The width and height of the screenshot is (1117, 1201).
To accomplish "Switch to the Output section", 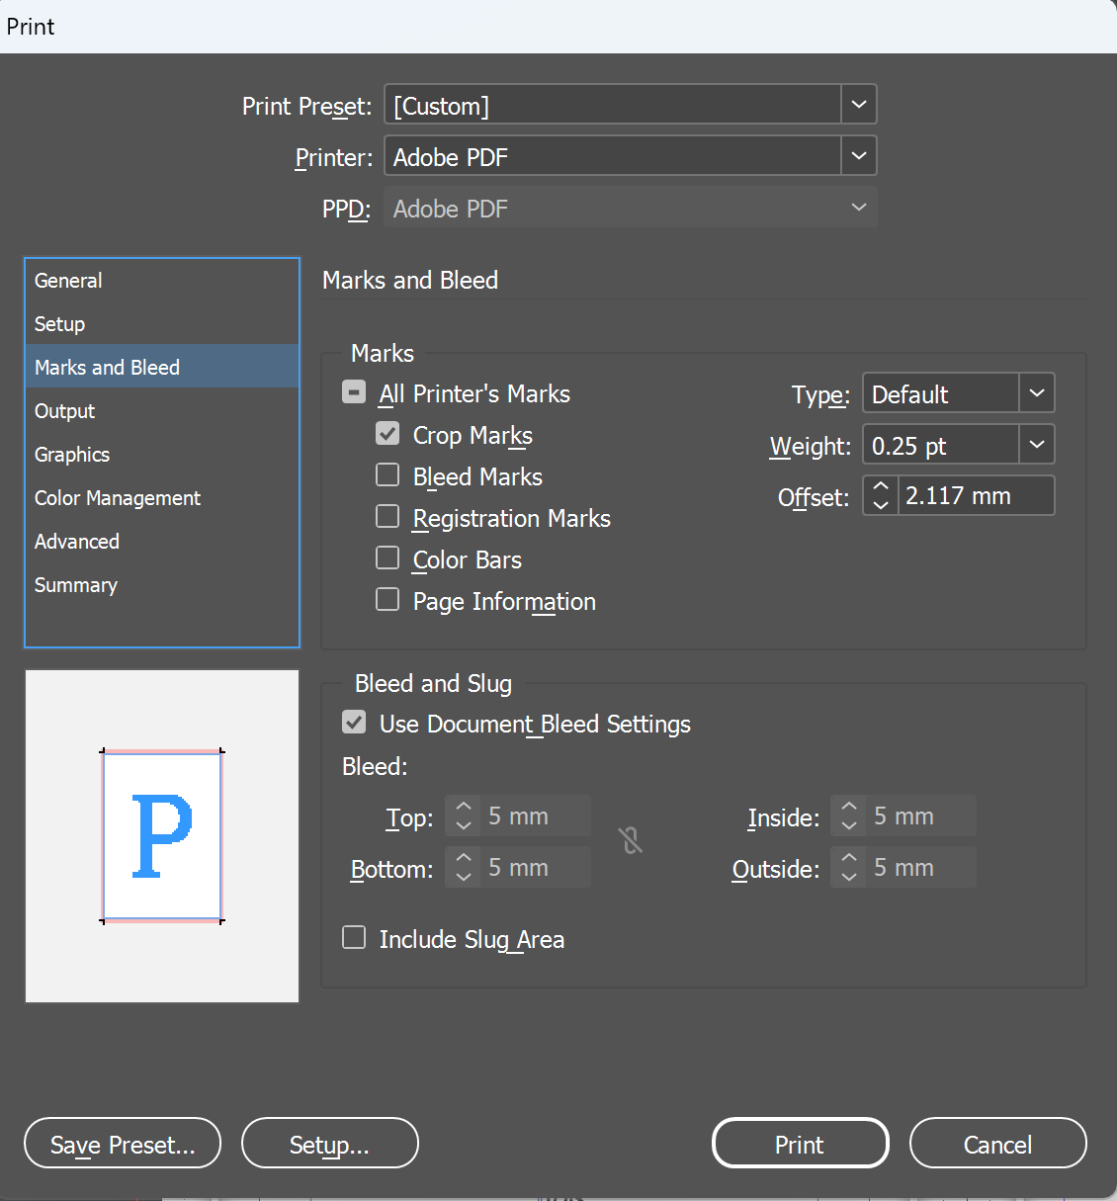I will (65, 411).
